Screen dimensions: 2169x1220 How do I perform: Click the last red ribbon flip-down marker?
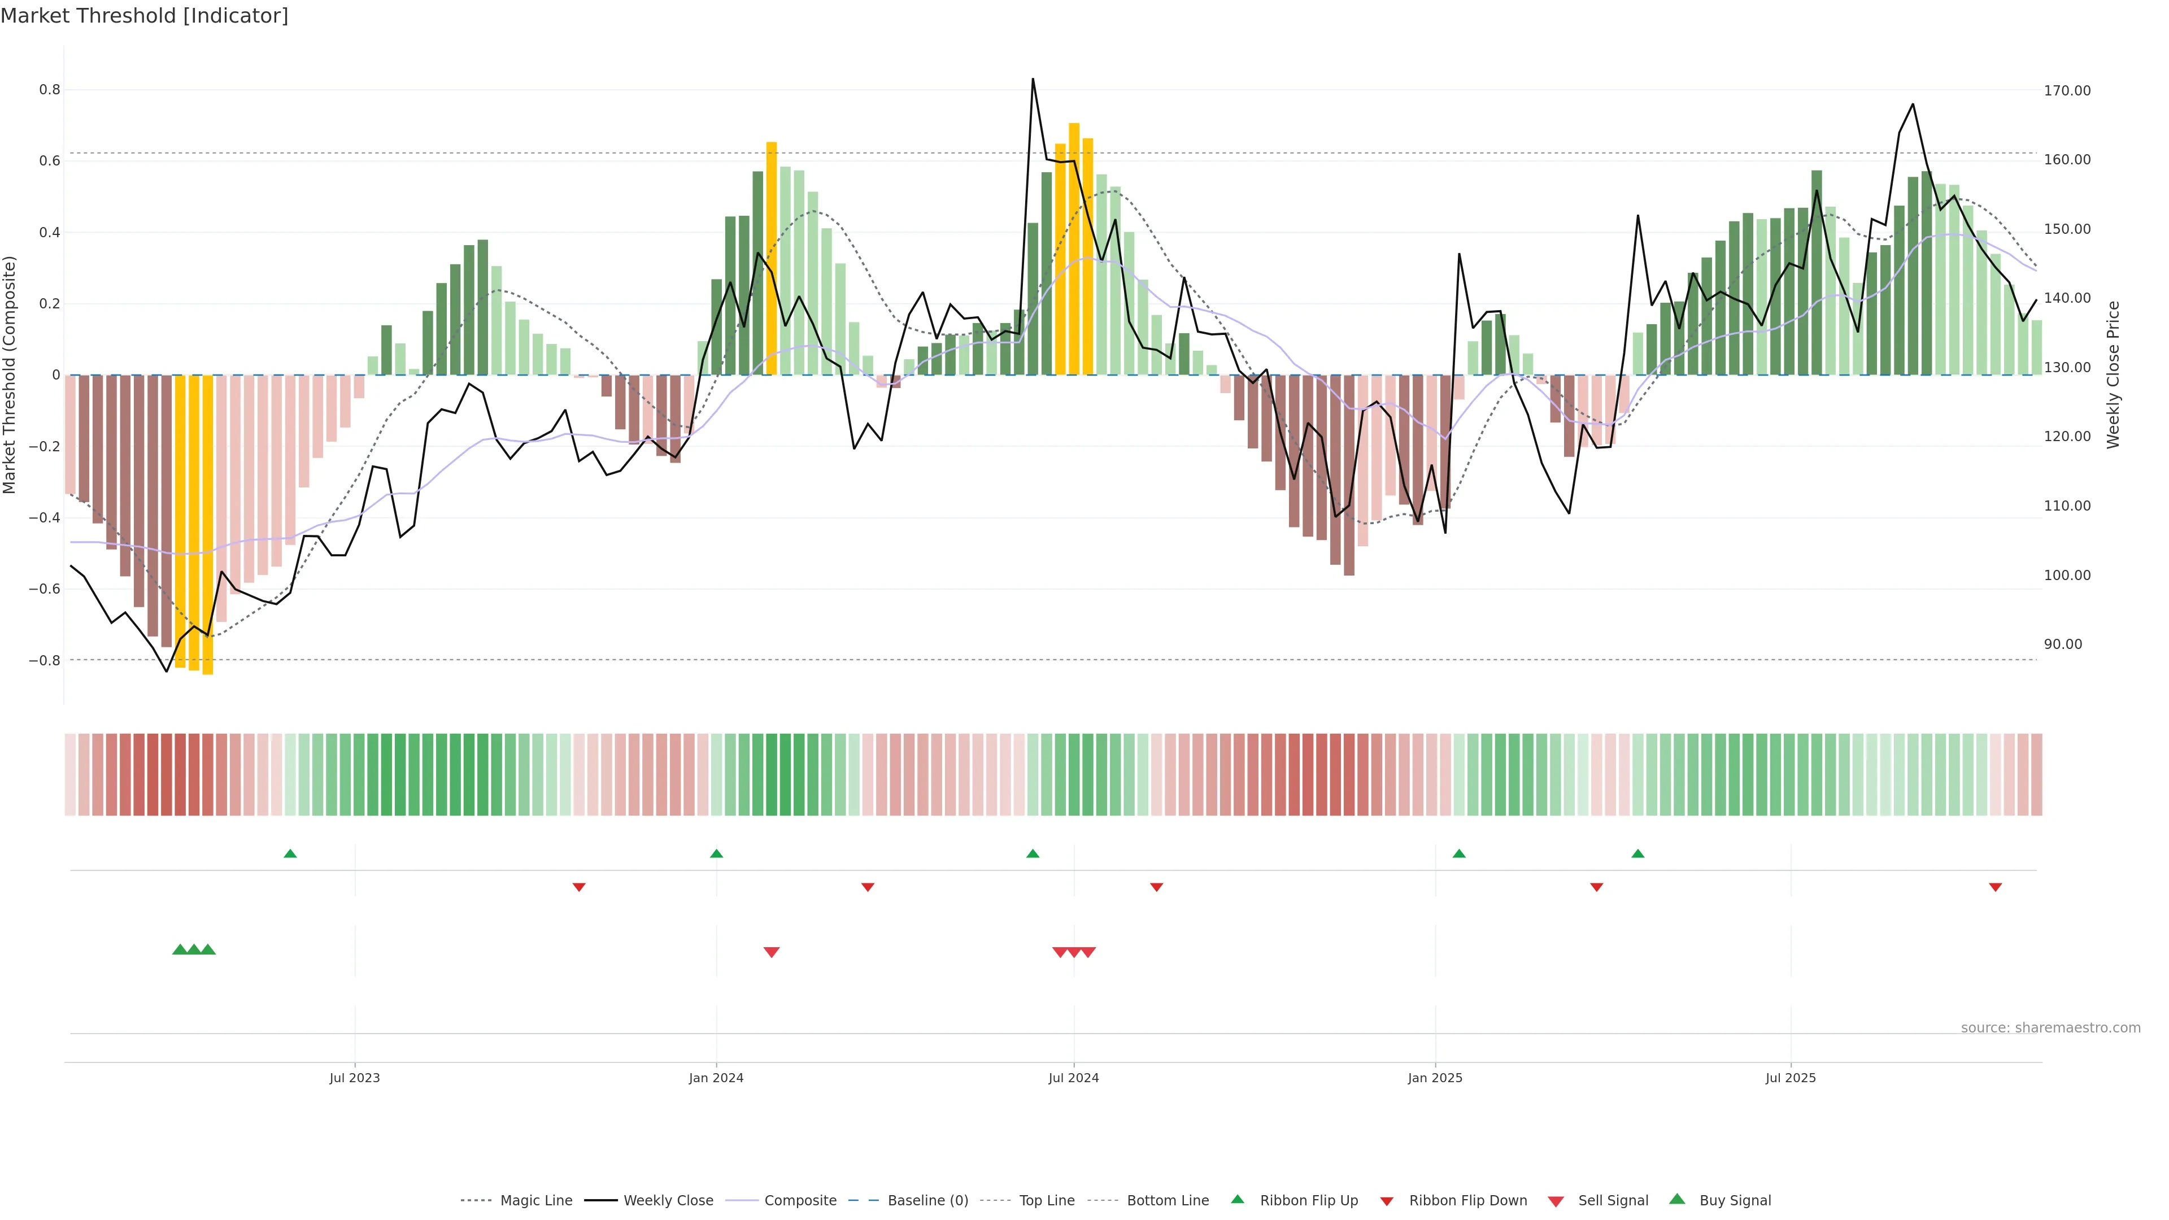(1996, 887)
